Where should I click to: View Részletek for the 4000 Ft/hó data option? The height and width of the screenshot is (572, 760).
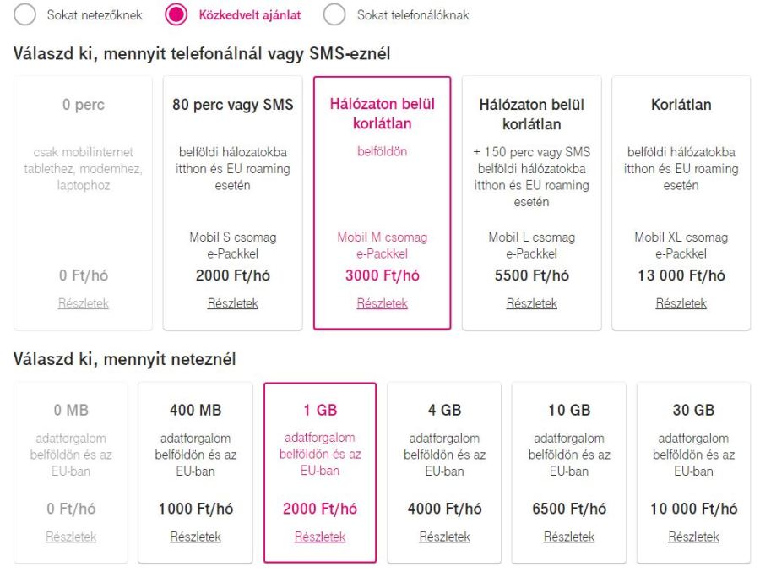pyautogui.click(x=444, y=537)
